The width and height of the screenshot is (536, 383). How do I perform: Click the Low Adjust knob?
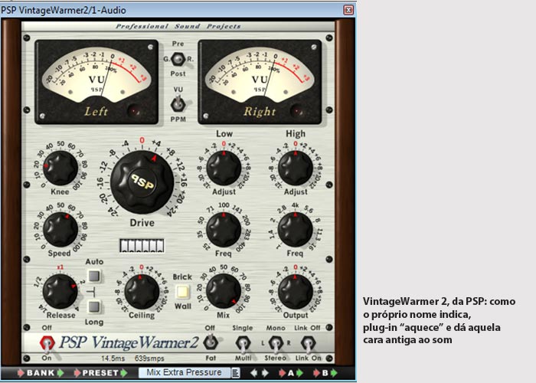(x=224, y=169)
